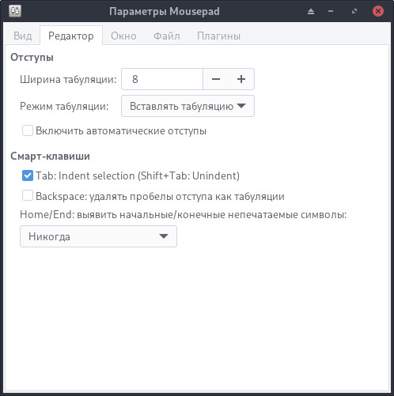Focus the Ширина табуляции number field
The image size is (394, 396).
coord(162,79)
